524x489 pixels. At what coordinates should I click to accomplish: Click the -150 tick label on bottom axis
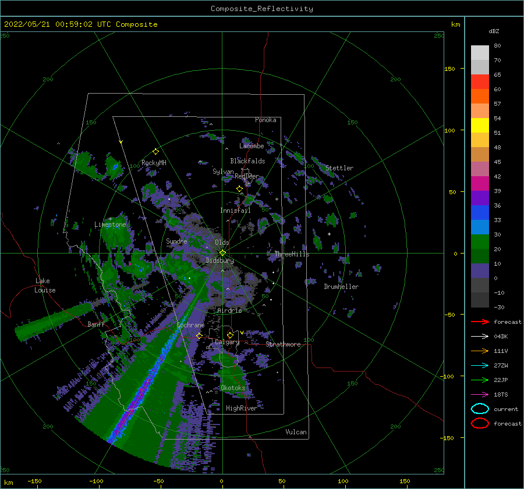point(34,481)
